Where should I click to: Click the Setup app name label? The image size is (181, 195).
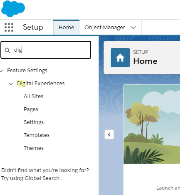click(x=33, y=27)
